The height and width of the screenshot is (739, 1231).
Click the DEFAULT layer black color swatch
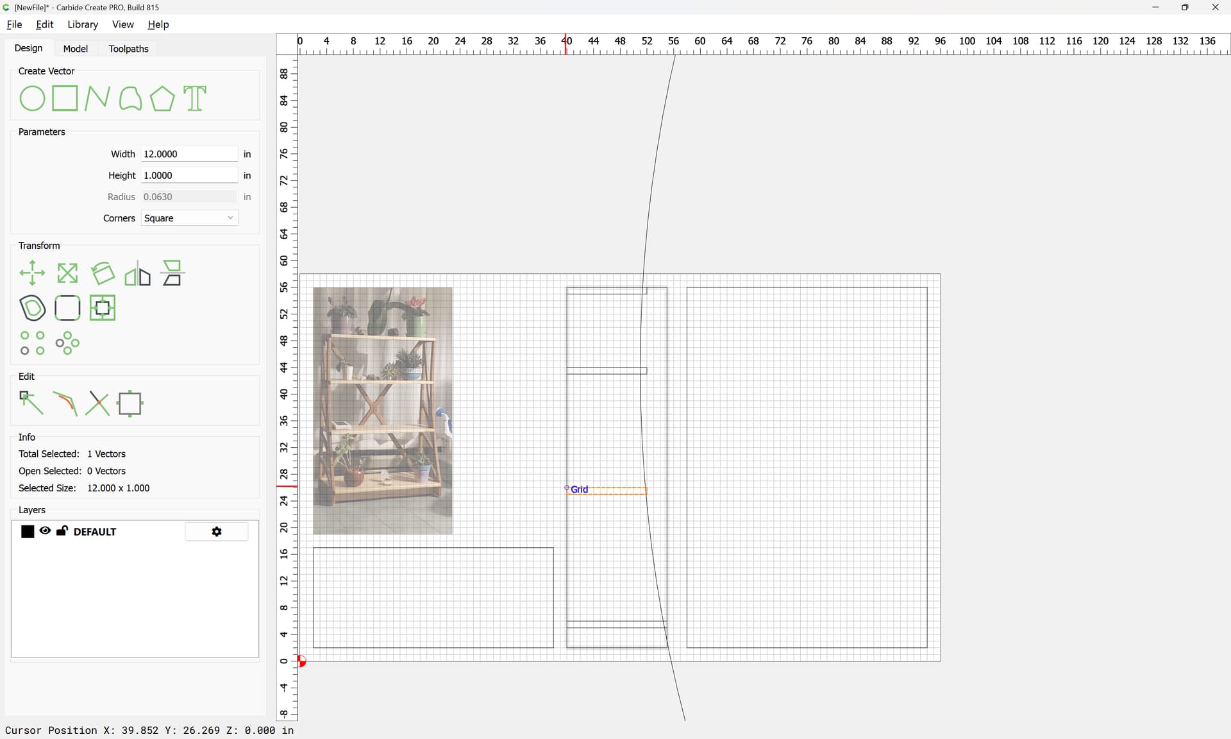coord(28,532)
